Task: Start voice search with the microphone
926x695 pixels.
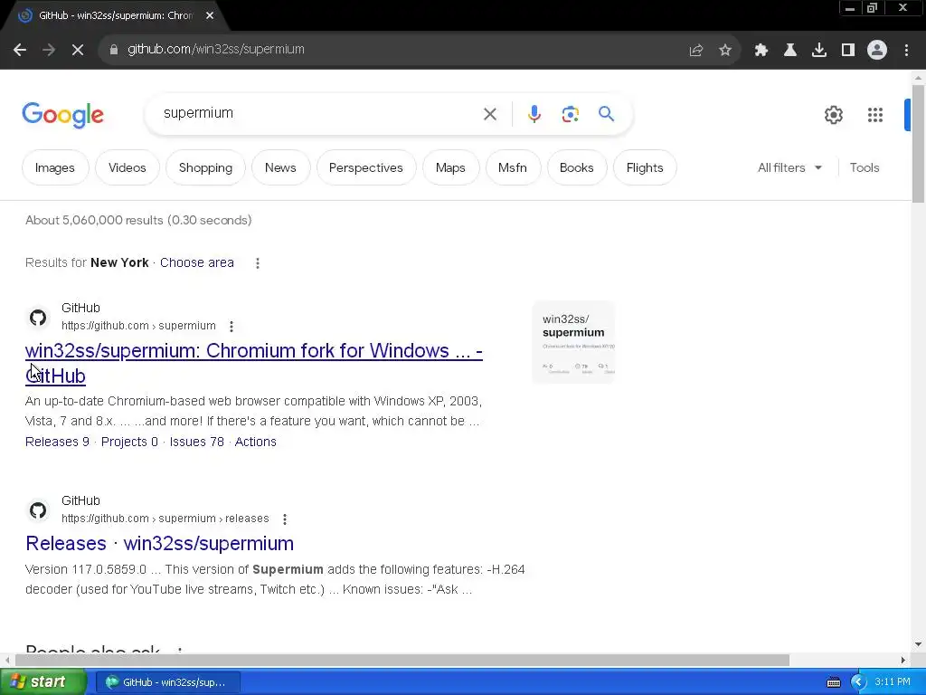Action: coord(534,114)
